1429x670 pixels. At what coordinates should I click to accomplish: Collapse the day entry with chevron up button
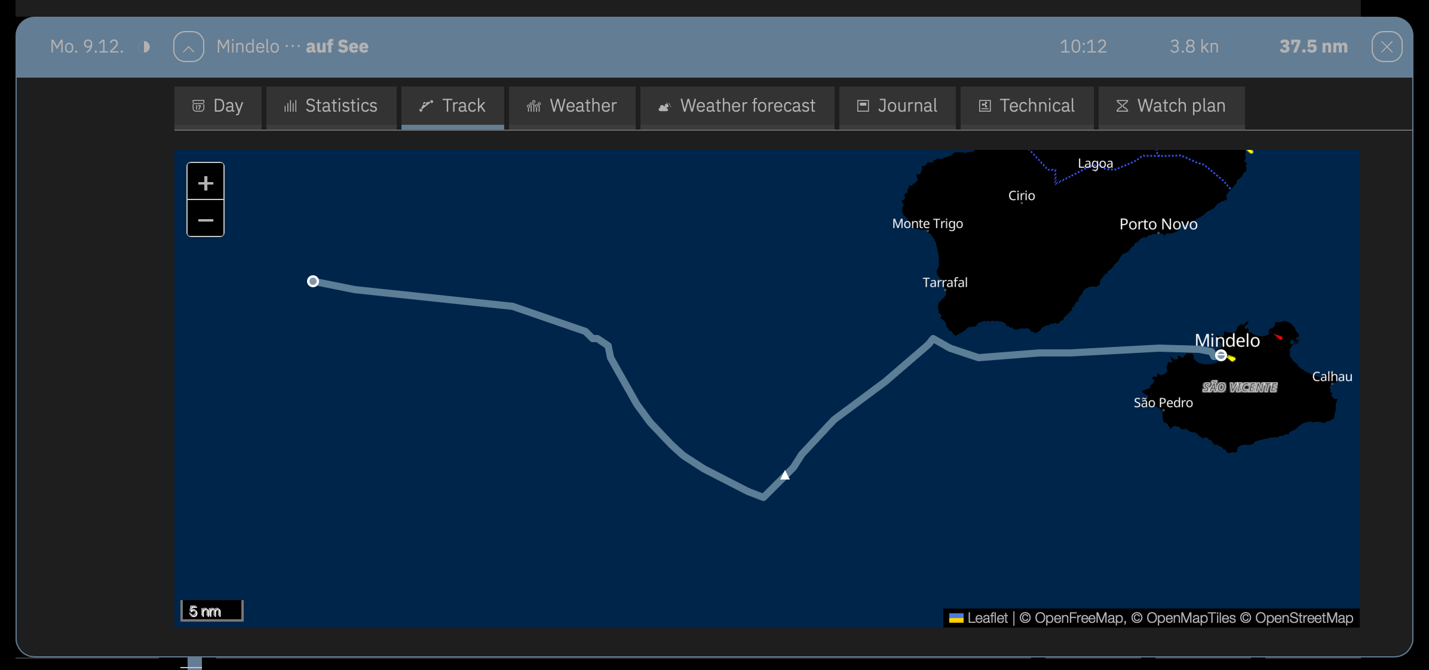(x=189, y=47)
